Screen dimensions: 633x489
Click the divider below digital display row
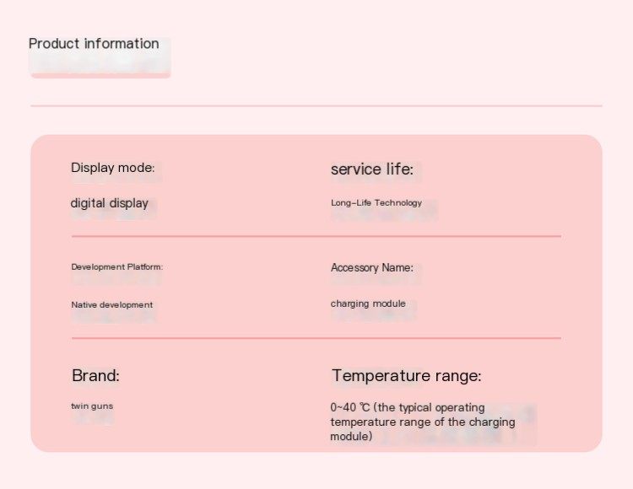point(316,236)
